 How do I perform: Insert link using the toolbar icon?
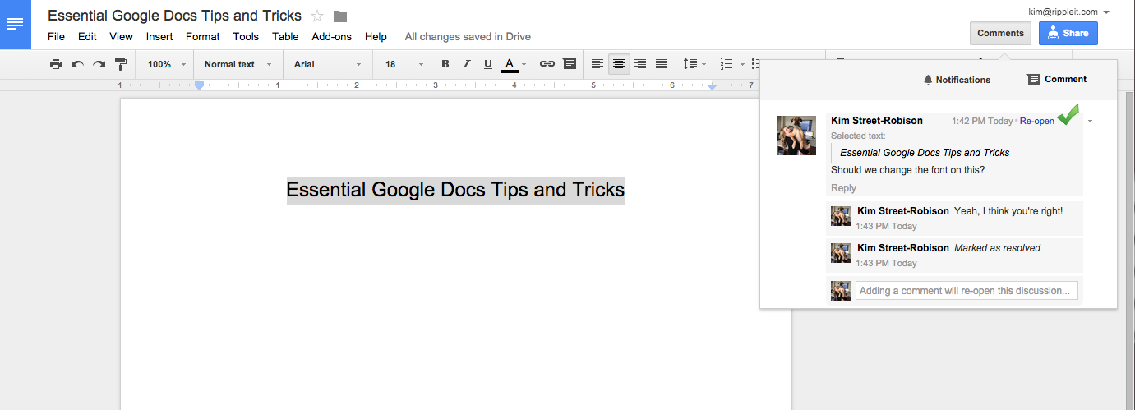pyautogui.click(x=547, y=64)
